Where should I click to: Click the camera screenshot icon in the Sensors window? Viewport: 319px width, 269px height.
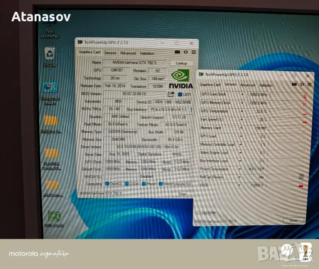click(294, 84)
